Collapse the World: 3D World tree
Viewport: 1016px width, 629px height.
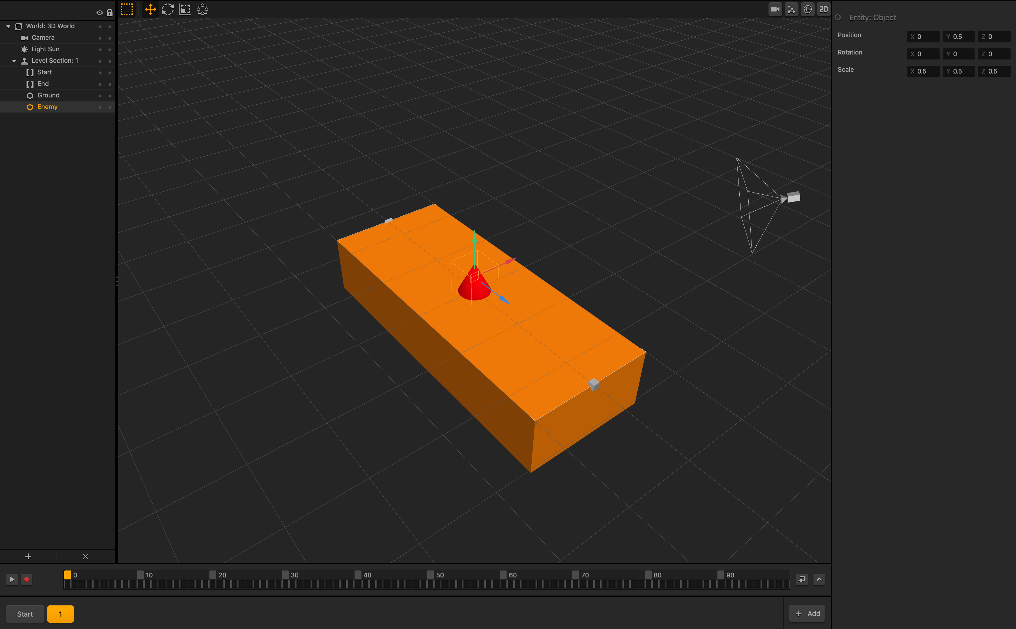click(x=8, y=26)
